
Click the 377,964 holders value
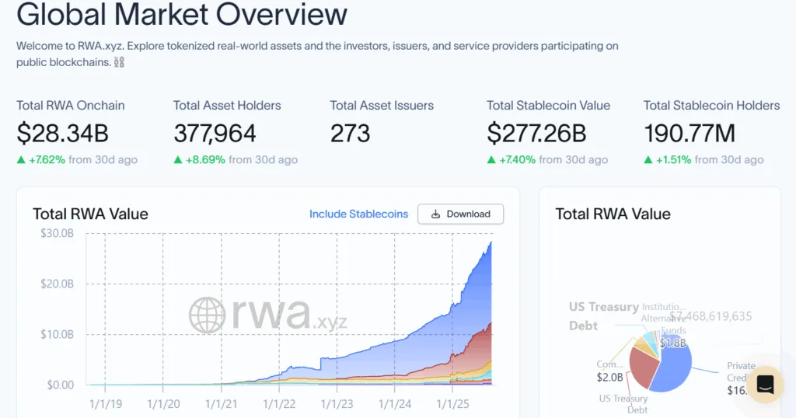pyautogui.click(x=215, y=134)
